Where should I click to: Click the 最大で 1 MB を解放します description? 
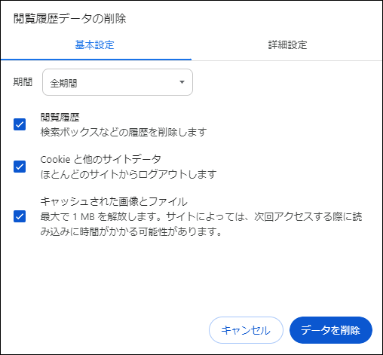[x=201, y=224]
